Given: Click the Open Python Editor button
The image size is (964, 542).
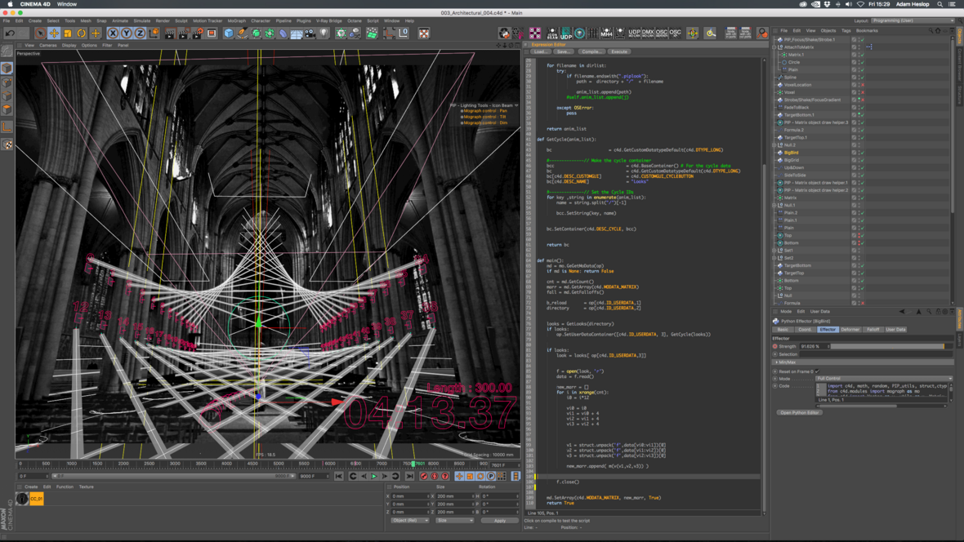Looking at the screenshot, I should tap(799, 413).
